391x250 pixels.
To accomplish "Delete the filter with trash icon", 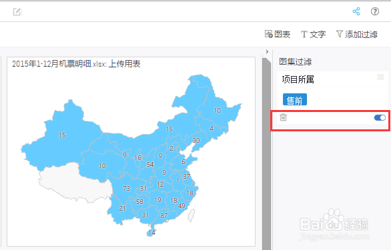I will click(284, 117).
